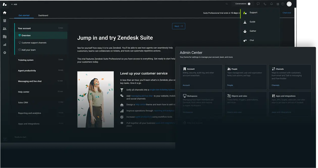
Task: Open the notifications bell icon
Action: point(272,4)
